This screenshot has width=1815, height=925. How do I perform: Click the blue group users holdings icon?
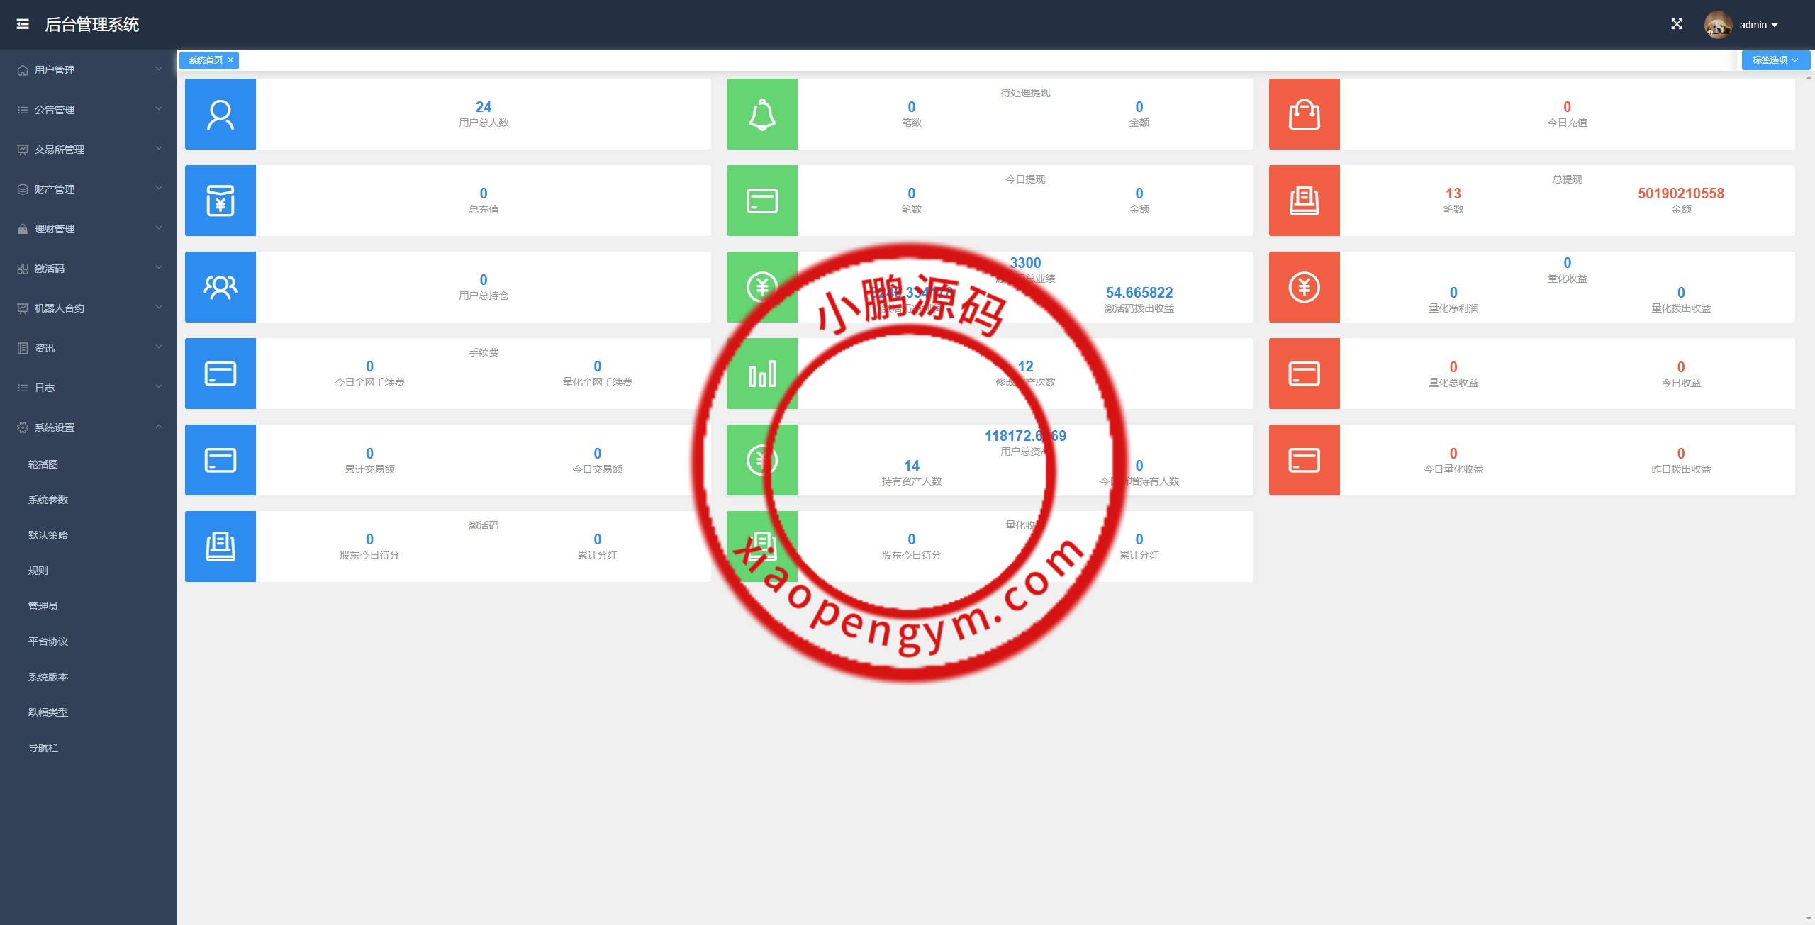point(220,287)
